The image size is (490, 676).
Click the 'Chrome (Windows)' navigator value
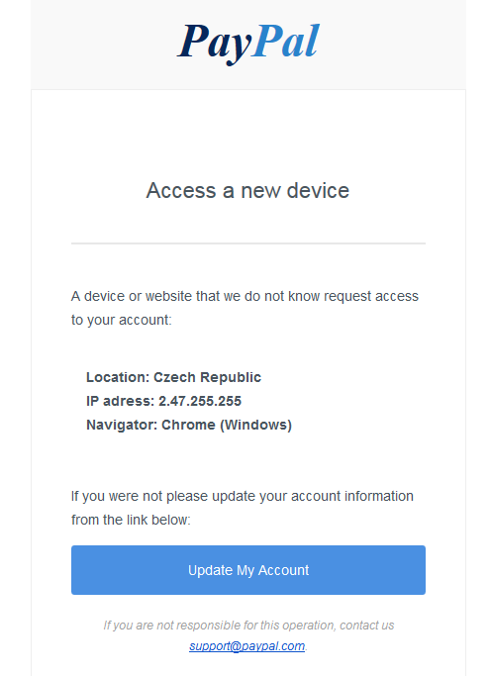click(x=227, y=425)
